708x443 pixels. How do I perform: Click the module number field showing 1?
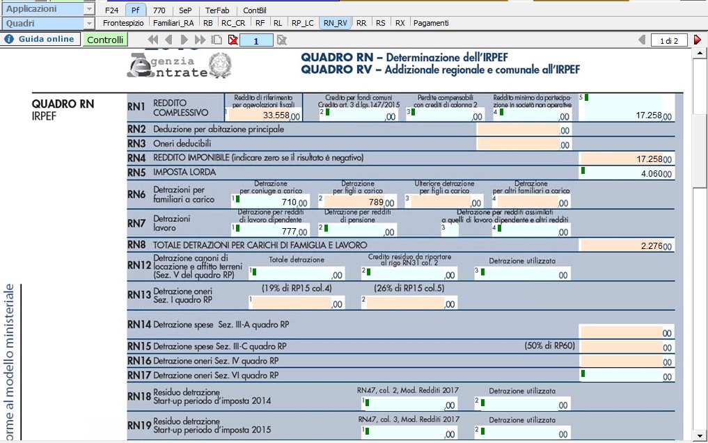[x=256, y=40]
